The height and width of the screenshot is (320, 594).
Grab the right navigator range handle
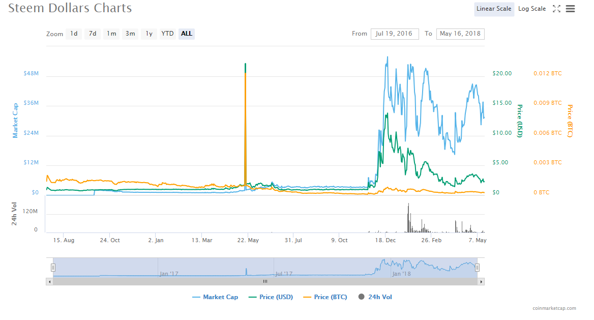[x=477, y=268]
